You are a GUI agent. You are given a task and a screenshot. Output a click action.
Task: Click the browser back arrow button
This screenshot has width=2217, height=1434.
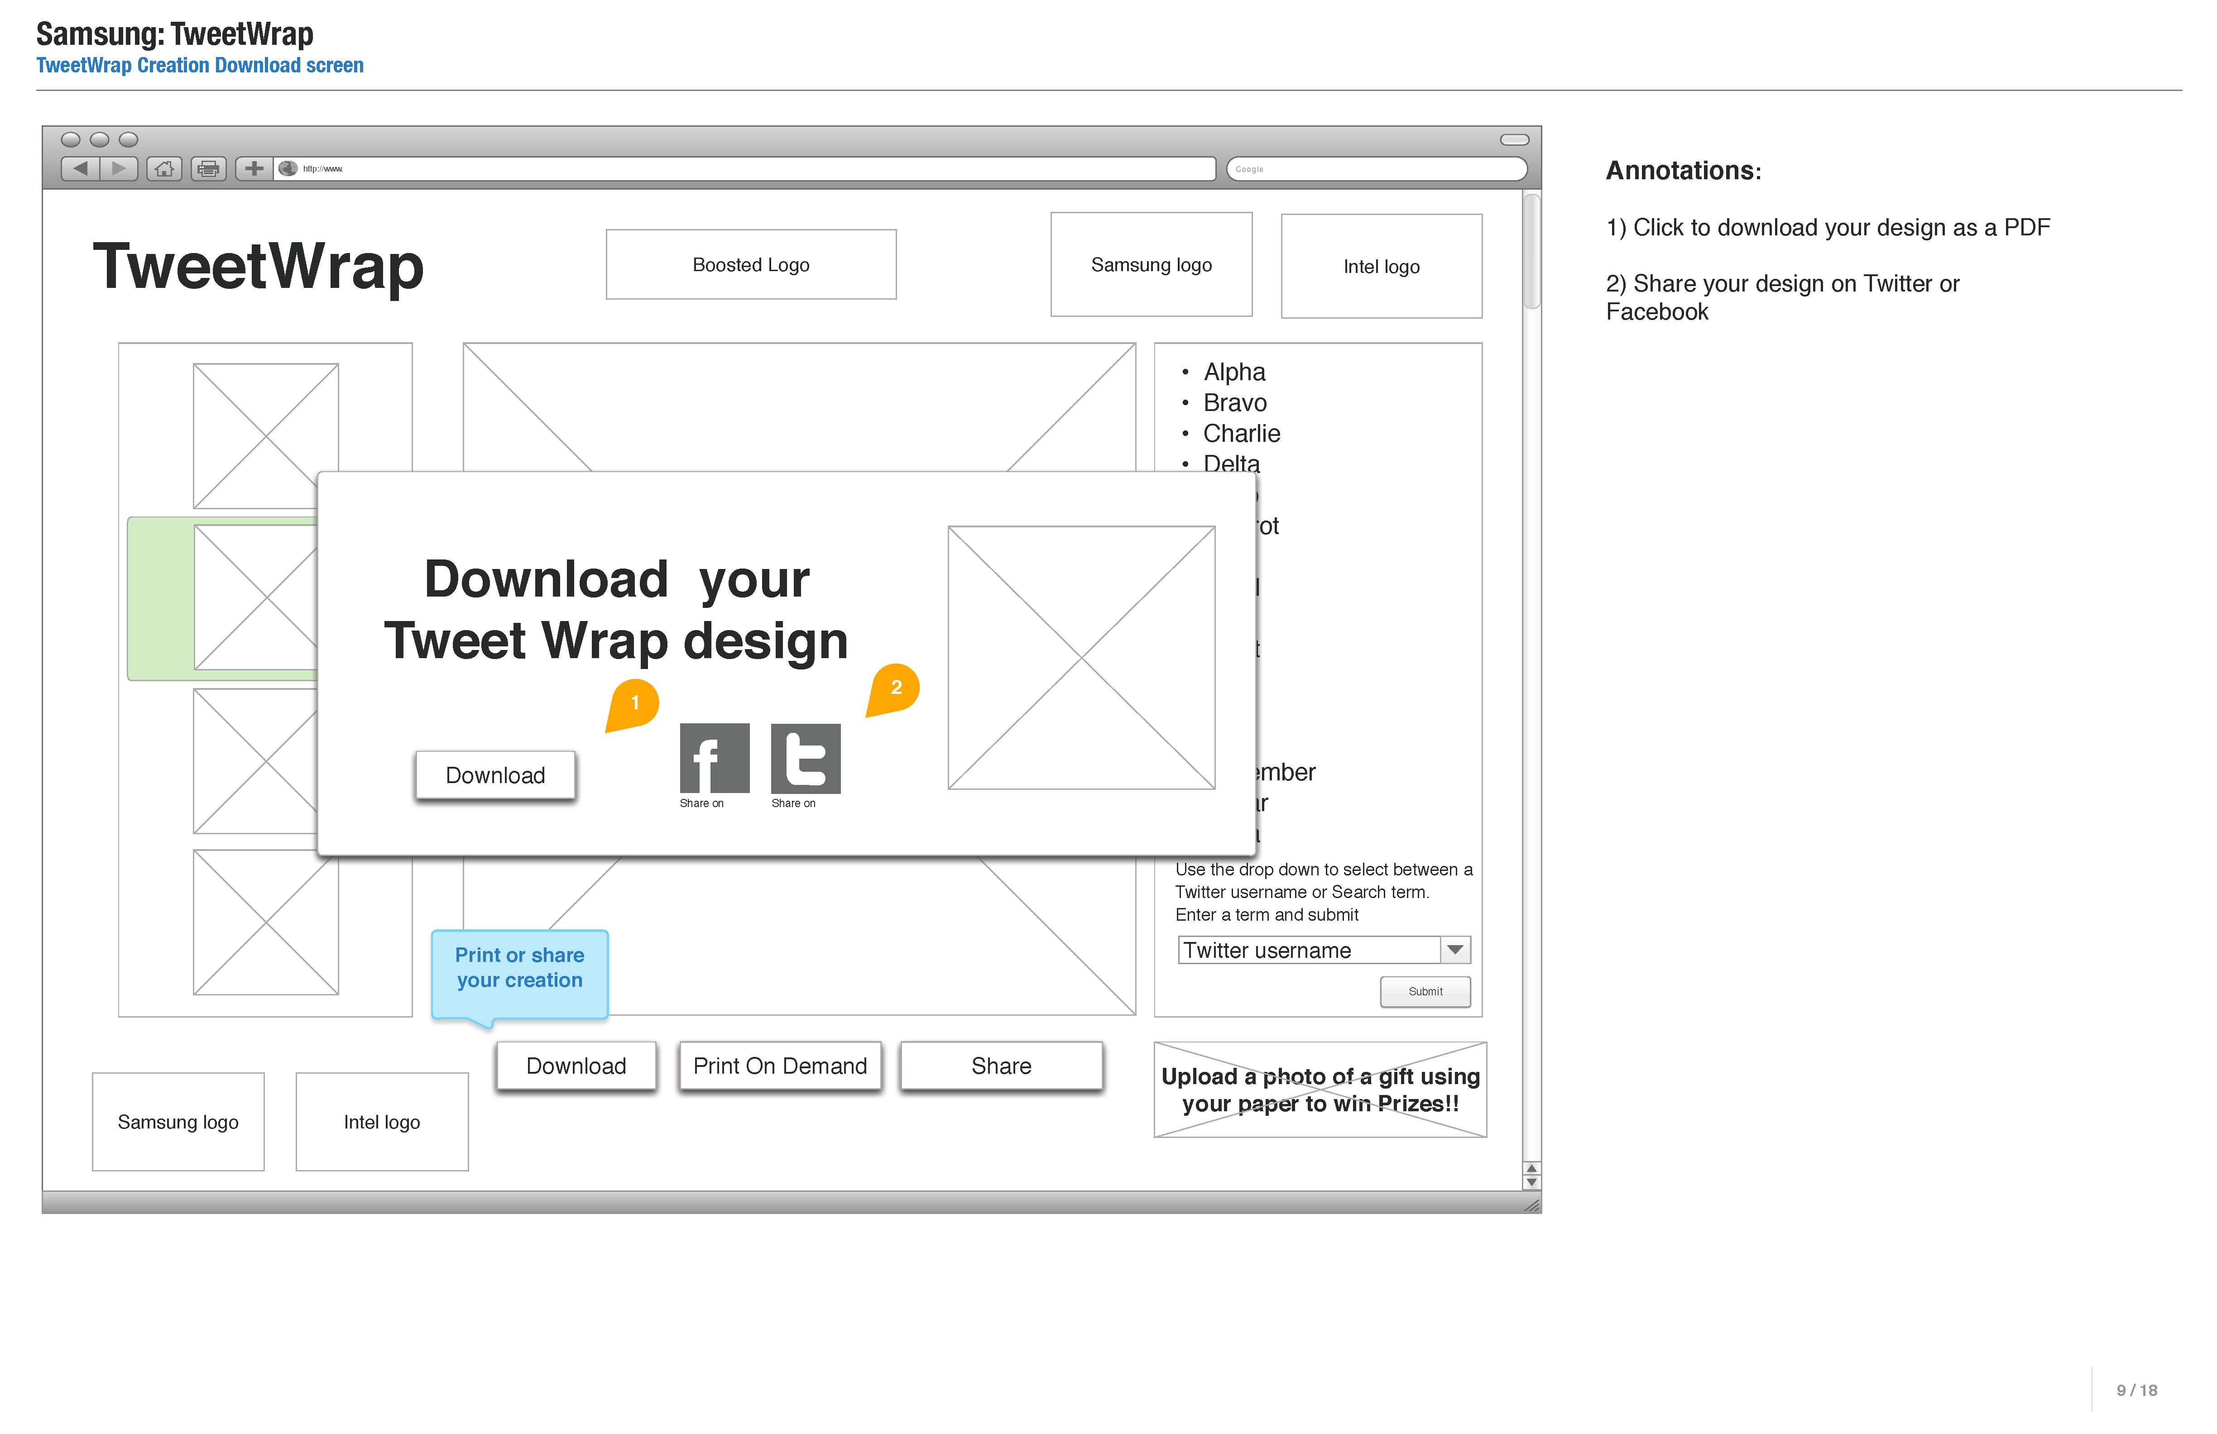pos(80,168)
